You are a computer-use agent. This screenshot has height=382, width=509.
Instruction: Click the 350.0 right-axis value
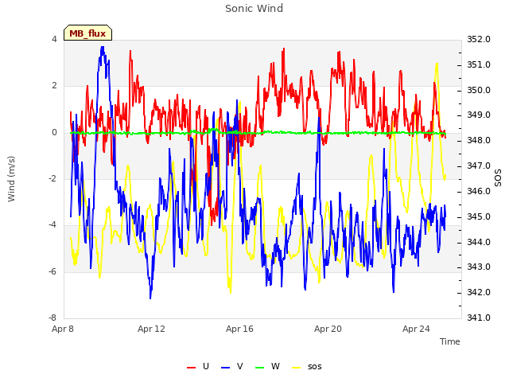click(479, 90)
